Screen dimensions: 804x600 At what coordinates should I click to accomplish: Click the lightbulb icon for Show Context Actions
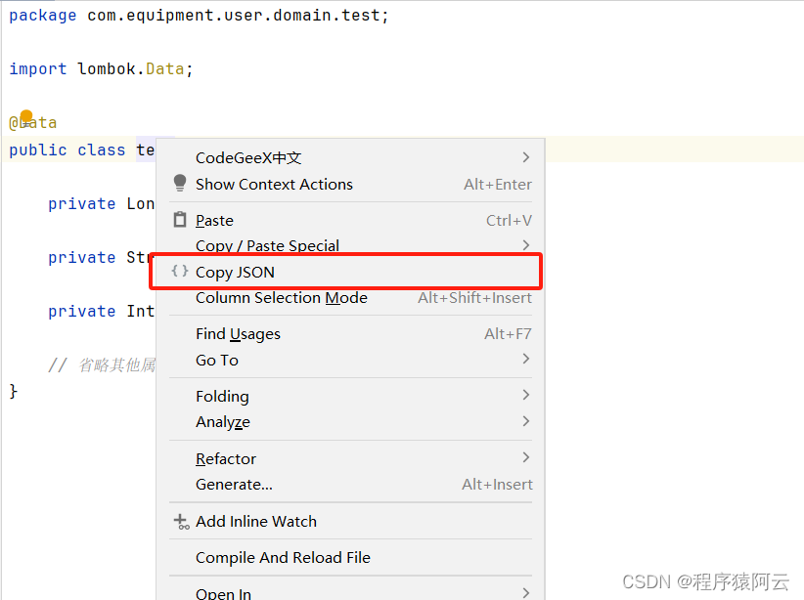coord(181,184)
